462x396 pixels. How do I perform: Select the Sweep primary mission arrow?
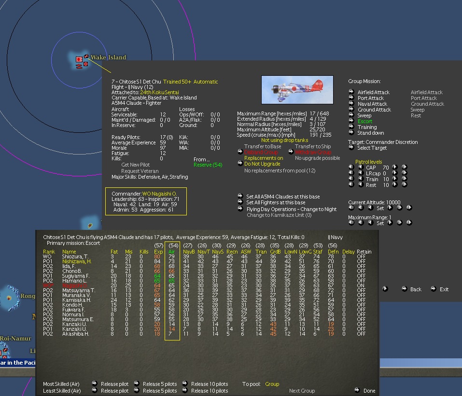click(351, 115)
